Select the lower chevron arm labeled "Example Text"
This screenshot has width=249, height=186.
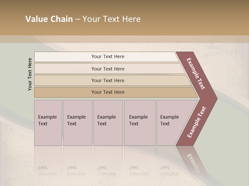(x=197, y=122)
